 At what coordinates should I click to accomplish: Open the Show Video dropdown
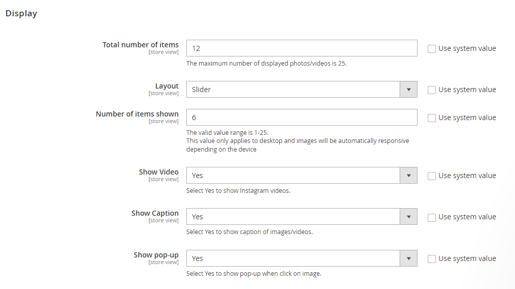click(293, 176)
